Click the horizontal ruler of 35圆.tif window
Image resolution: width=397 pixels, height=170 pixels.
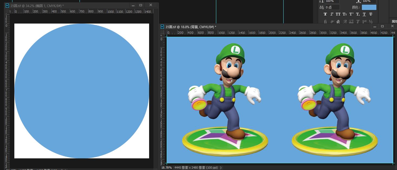click(x=82, y=11)
